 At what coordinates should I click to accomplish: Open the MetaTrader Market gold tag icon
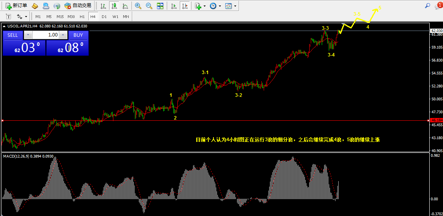click(x=35, y=5)
